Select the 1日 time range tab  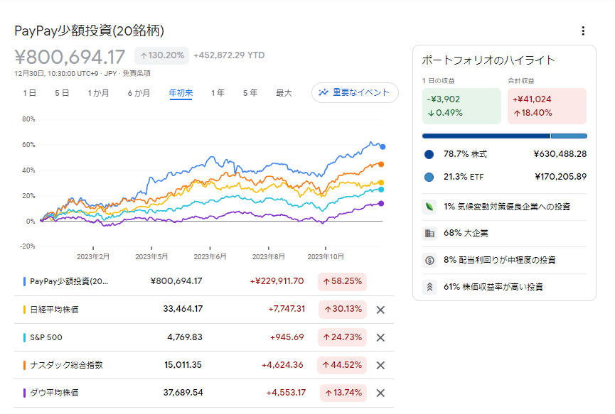point(29,93)
